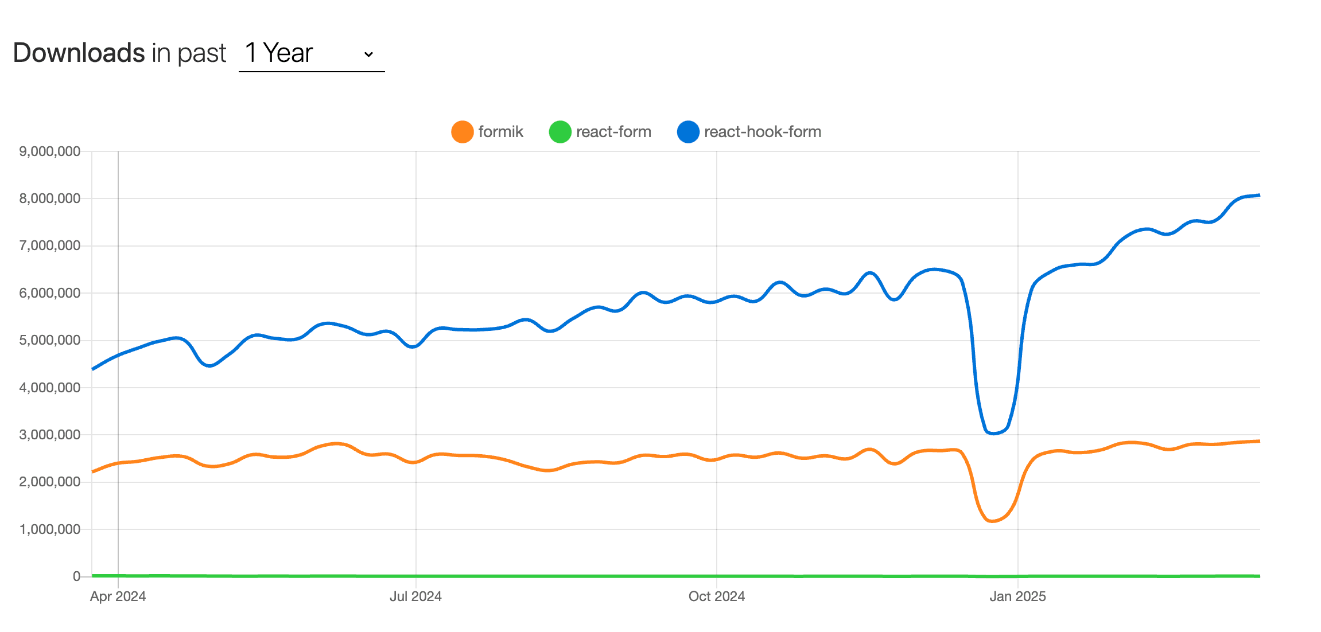The width and height of the screenshot is (1321, 632).
Task: Click the "Oct 2024" x-axis label
Action: 716,596
